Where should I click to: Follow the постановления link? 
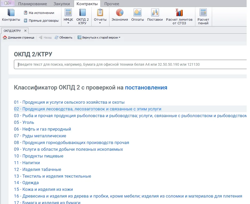(x=146, y=88)
